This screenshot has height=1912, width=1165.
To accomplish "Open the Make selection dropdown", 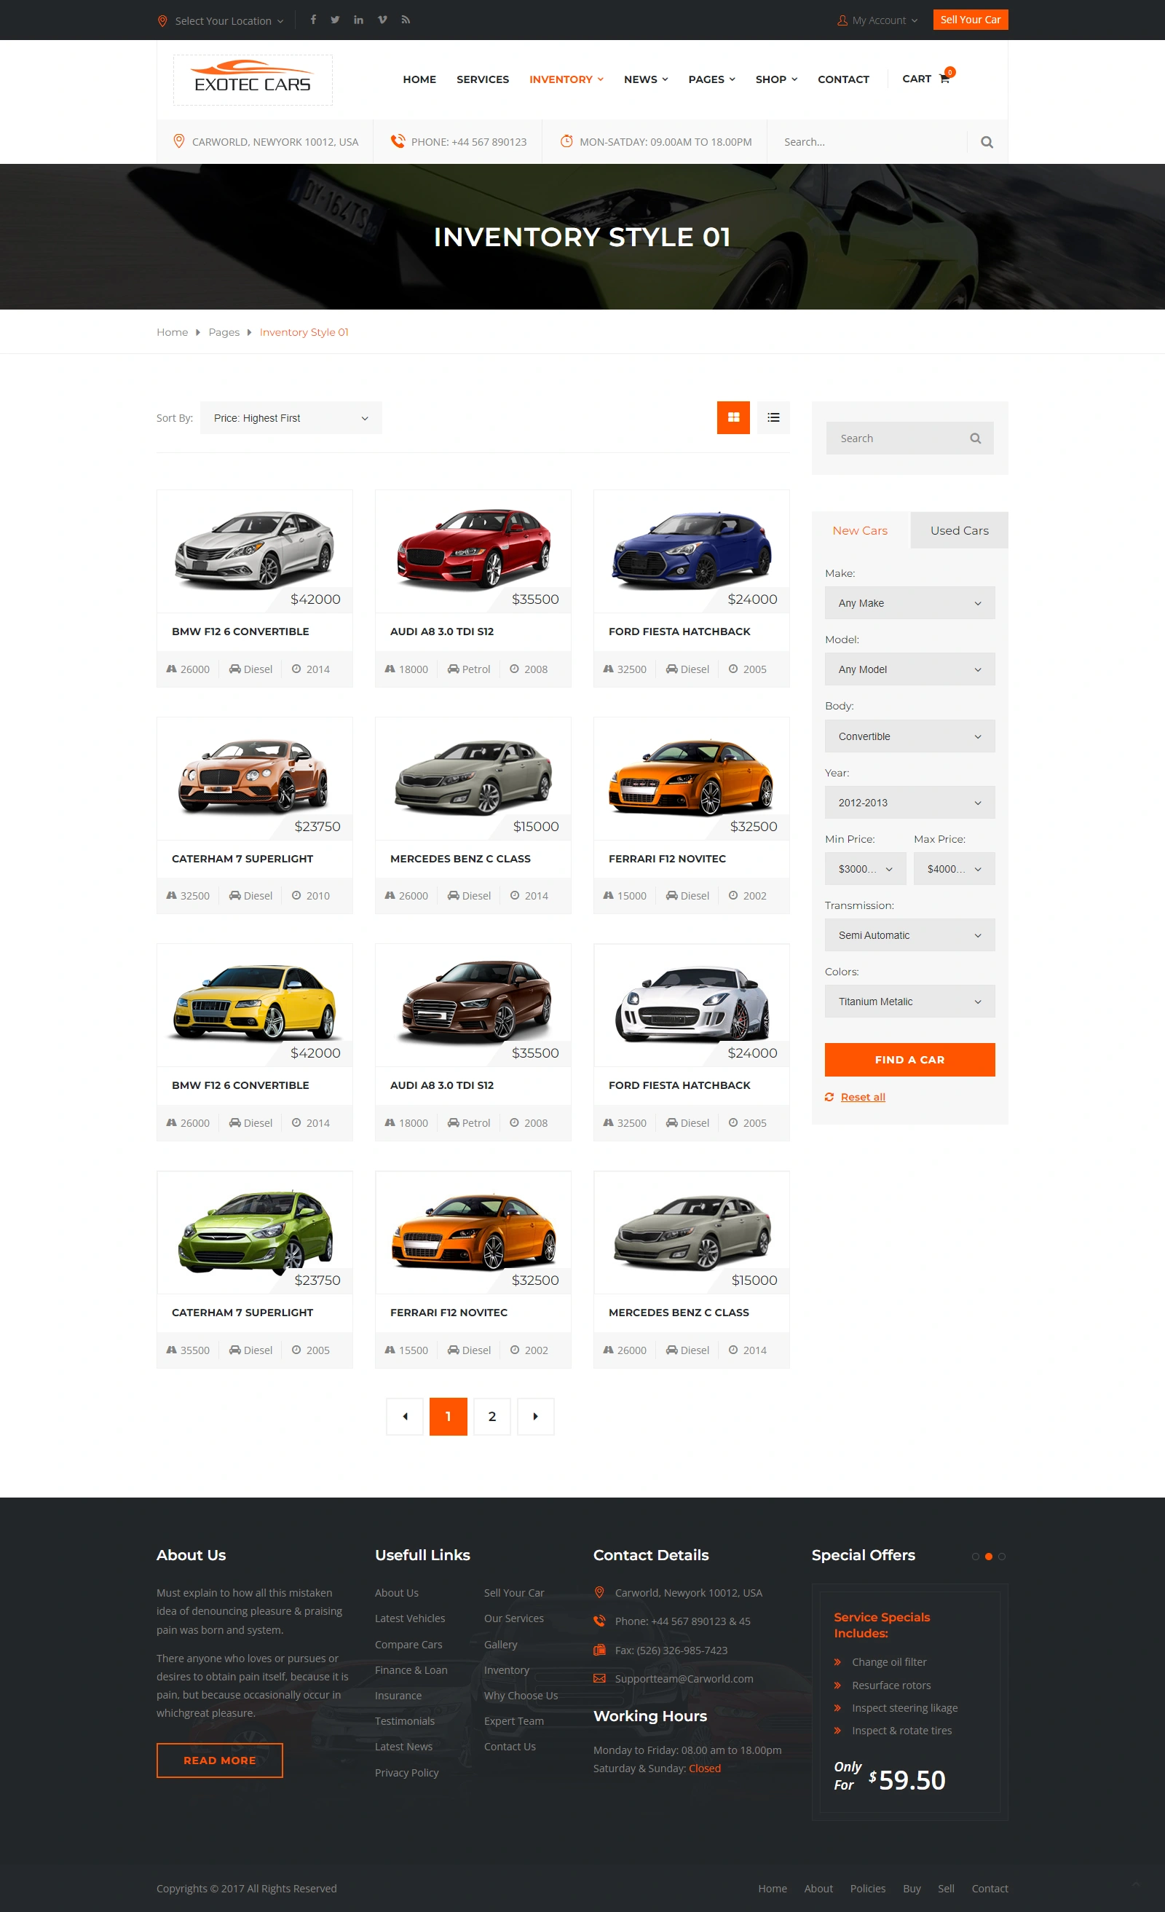I will click(910, 602).
